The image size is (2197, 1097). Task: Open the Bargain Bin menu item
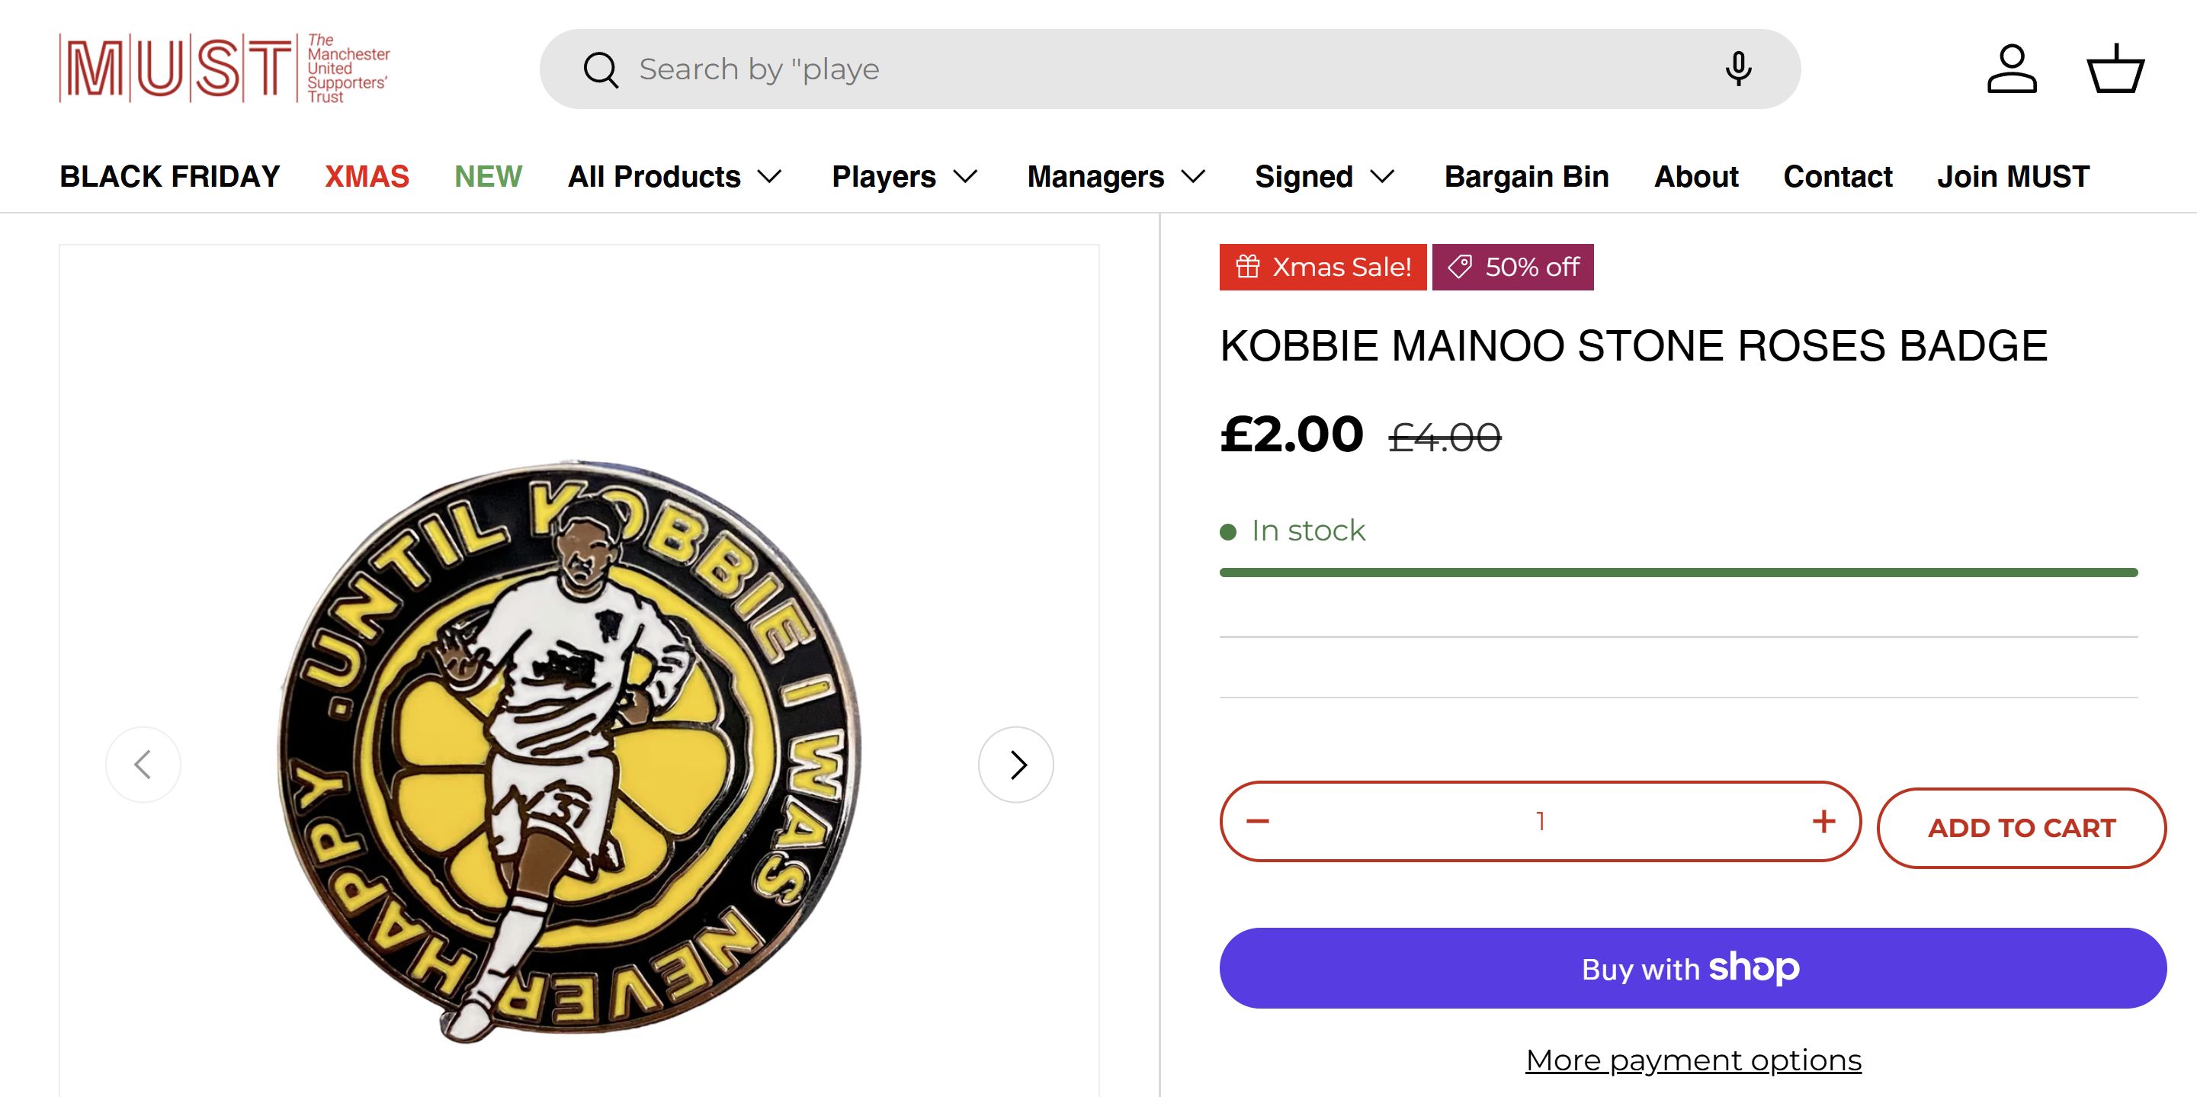tap(1526, 177)
